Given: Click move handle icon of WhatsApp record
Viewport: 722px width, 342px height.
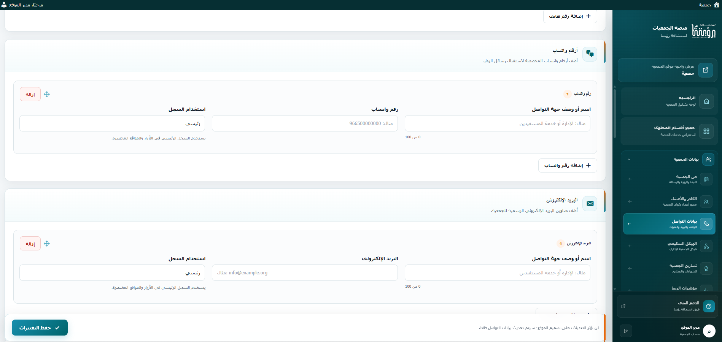Looking at the screenshot, I should click(47, 94).
